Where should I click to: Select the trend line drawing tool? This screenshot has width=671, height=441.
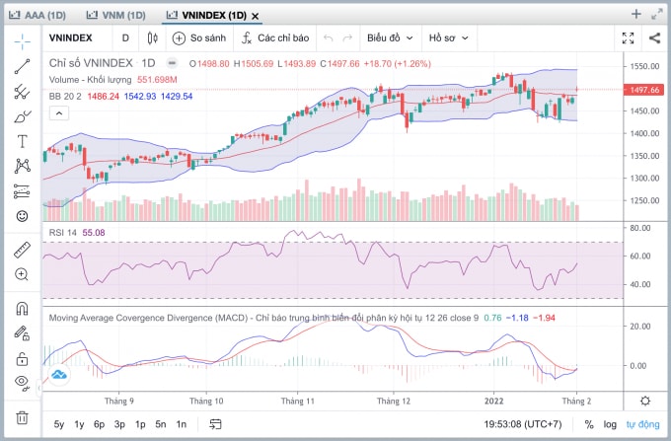point(23,66)
